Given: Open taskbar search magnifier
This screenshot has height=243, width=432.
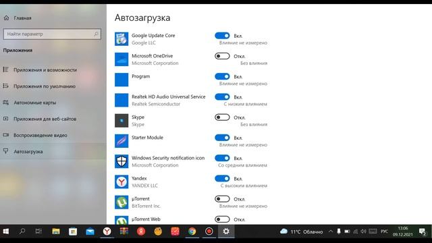Looking at the screenshot, I should 22,232.
